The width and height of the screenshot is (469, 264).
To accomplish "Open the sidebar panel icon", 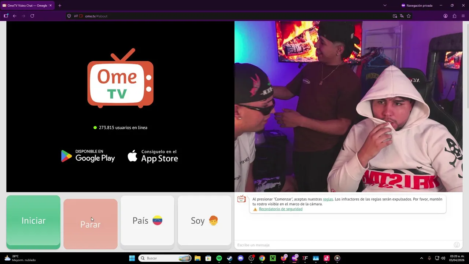I will 6,16.
